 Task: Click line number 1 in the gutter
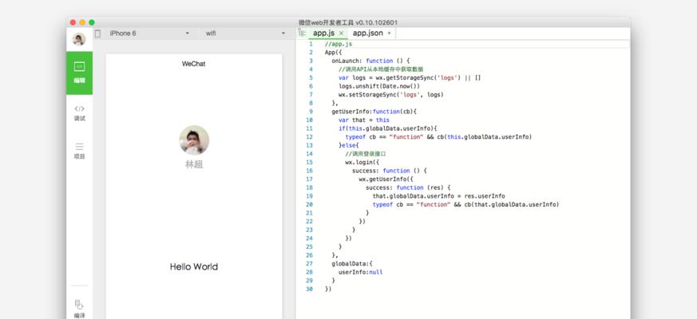[311, 44]
